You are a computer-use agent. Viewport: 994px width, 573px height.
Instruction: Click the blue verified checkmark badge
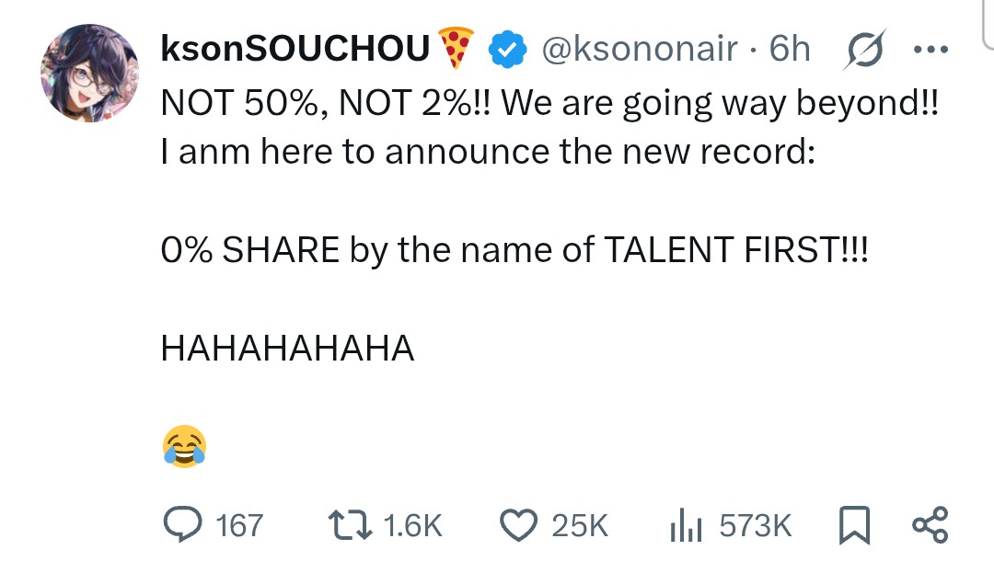505,49
